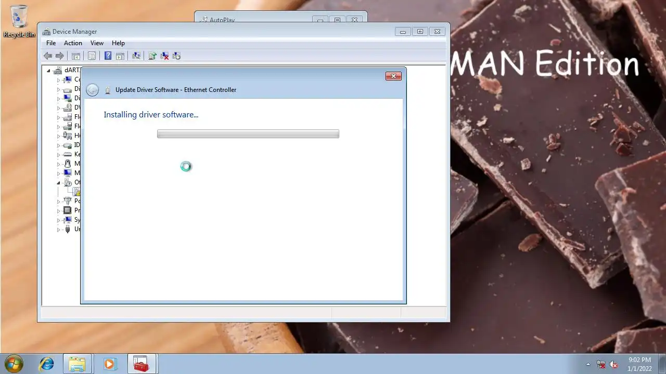
Task: Expand the Computer category arrow
Action: coord(58,80)
